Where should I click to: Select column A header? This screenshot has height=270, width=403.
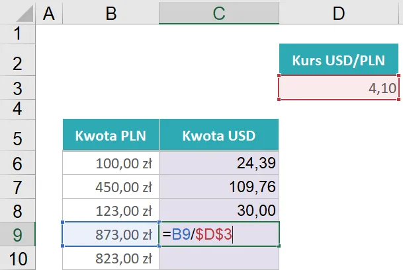(x=49, y=13)
